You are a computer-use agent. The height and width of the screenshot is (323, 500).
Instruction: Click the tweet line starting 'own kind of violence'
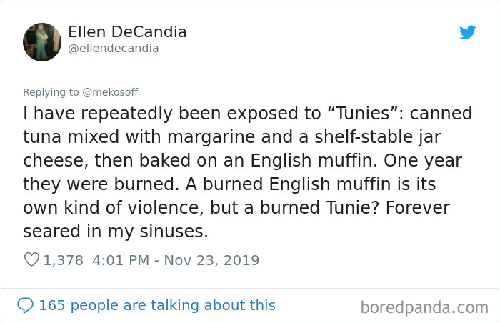point(236,208)
